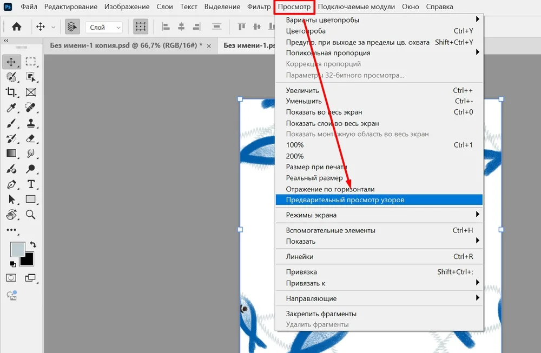
Task: Select the Pen tool
Action: click(x=11, y=184)
